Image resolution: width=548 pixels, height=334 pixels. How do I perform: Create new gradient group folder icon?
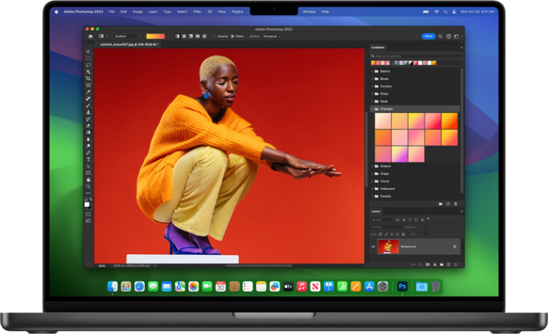[440, 204]
